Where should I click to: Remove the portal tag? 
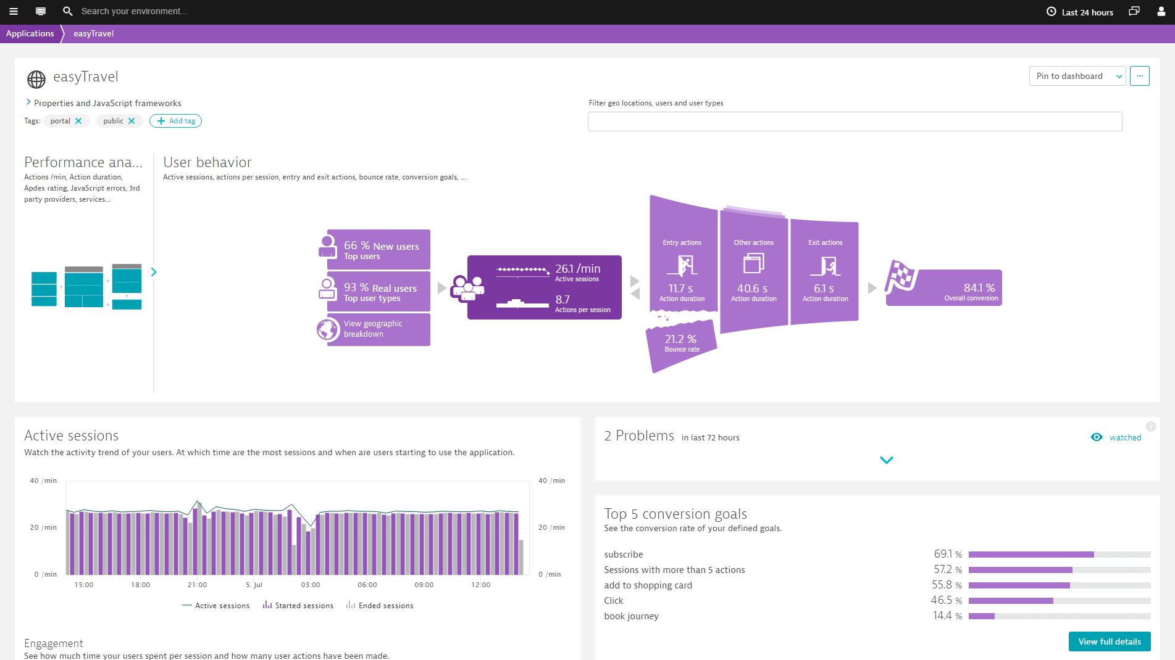click(78, 121)
